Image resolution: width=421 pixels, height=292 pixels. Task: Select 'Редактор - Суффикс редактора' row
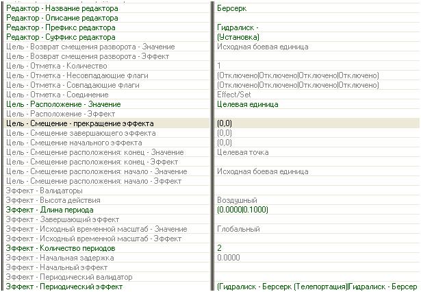(61, 37)
